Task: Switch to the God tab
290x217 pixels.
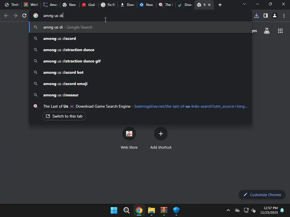Action: click(x=89, y=5)
